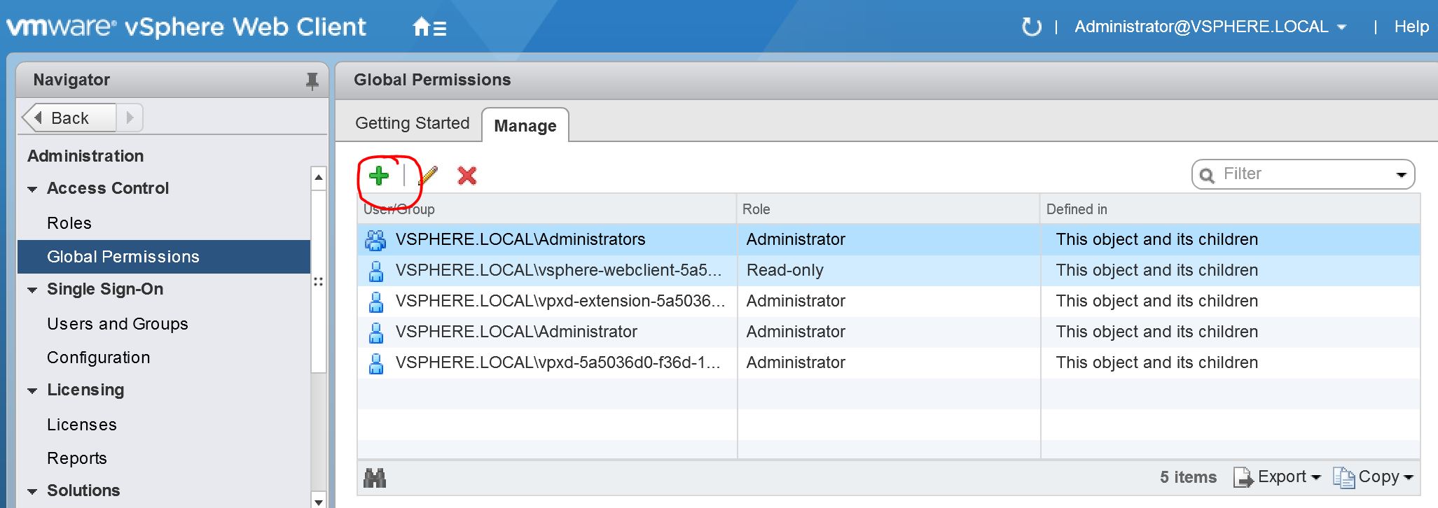Open the Help link
The image size is (1438, 508).
(x=1411, y=27)
